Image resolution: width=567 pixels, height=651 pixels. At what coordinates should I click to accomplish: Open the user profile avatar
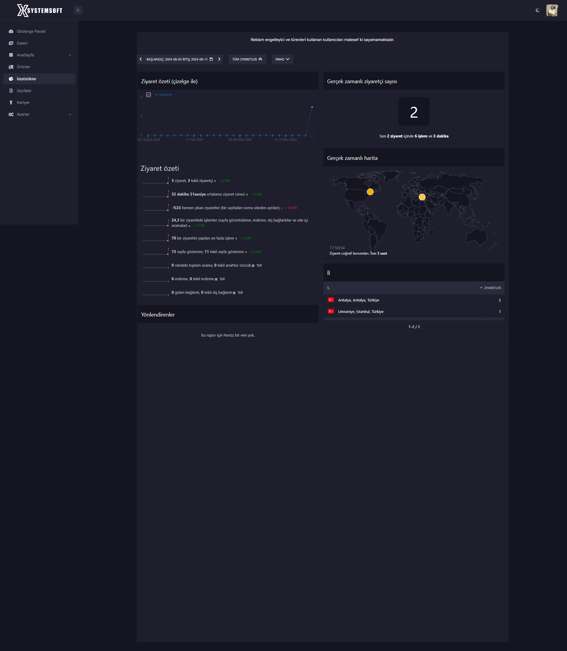tap(552, 10)
